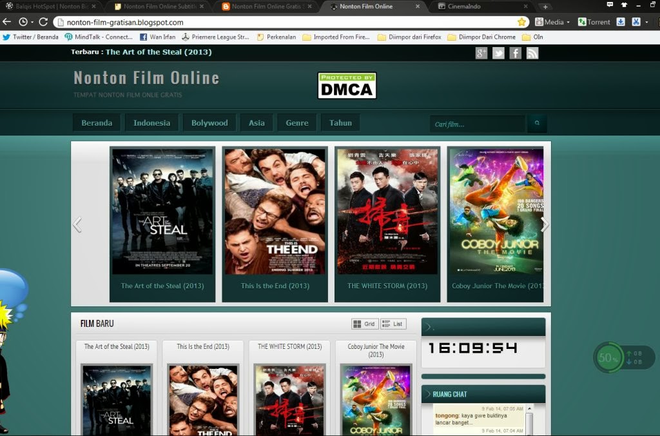Viewport: 660px width, 436px height.
Task: Click the Google Plus social icon
Action: point(481,53)
